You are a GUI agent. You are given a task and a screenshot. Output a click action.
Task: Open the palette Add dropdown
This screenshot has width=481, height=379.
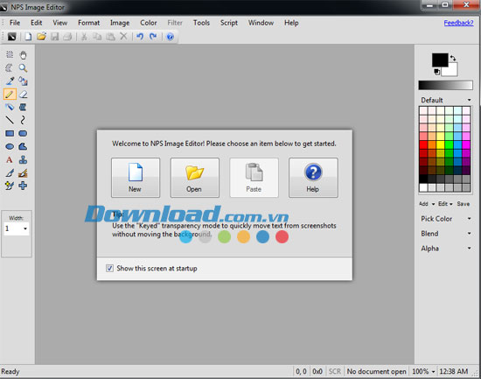[427, 204]
